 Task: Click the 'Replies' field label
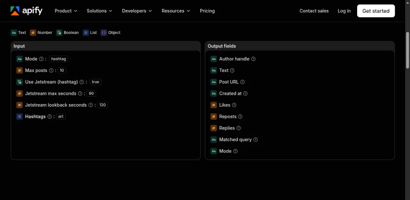tap(227, 128)
